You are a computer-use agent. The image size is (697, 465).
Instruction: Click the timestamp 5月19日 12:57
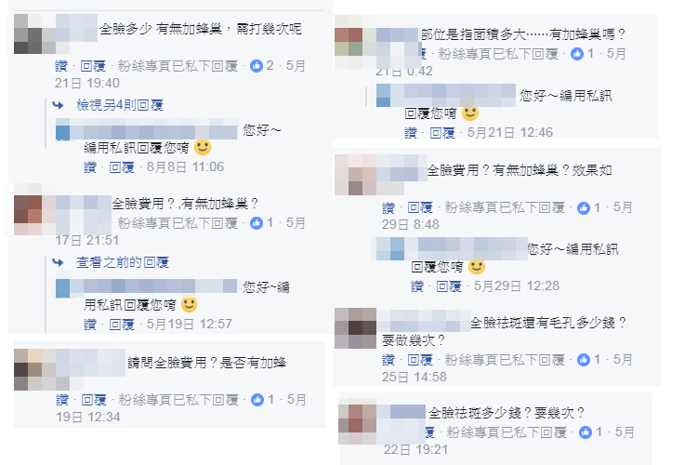(x=190, y=324)
